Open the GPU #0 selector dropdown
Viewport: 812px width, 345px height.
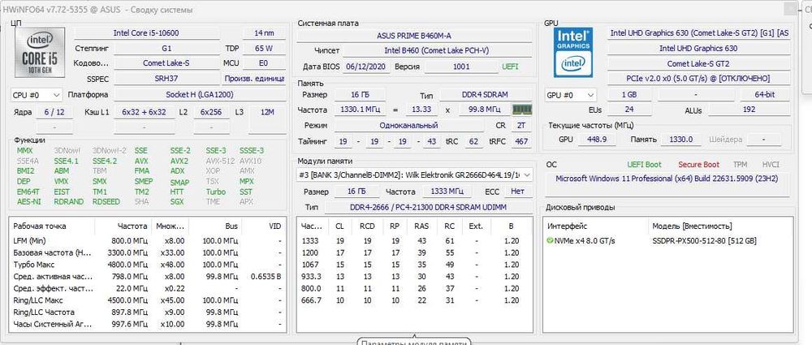[x=571, y=95]
